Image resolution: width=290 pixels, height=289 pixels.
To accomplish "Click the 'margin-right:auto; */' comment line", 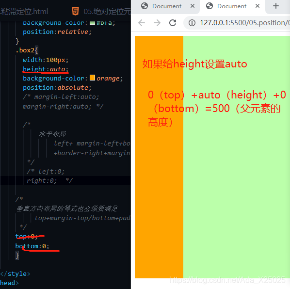I will [63, 106].
